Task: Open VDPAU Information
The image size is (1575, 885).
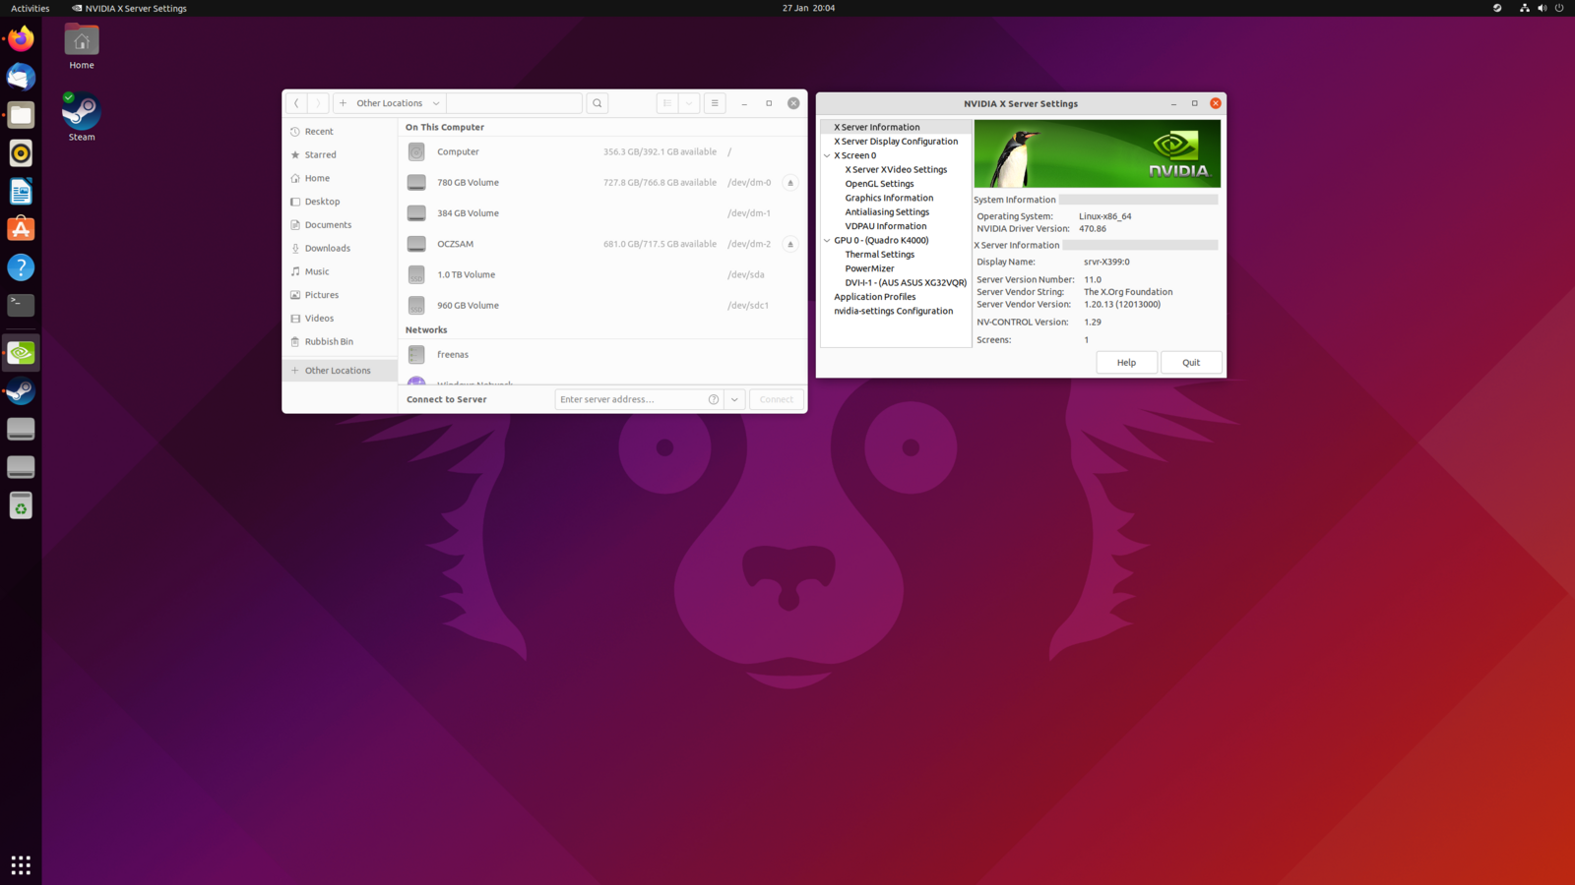Action: tap(885, 226)
